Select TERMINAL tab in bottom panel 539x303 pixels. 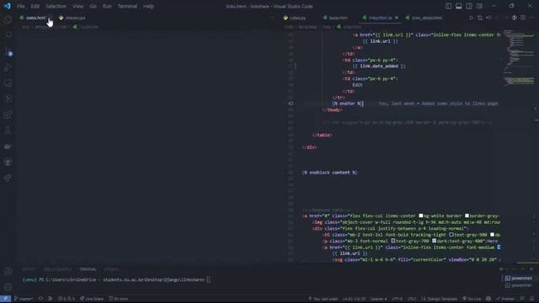pos(88,269)
